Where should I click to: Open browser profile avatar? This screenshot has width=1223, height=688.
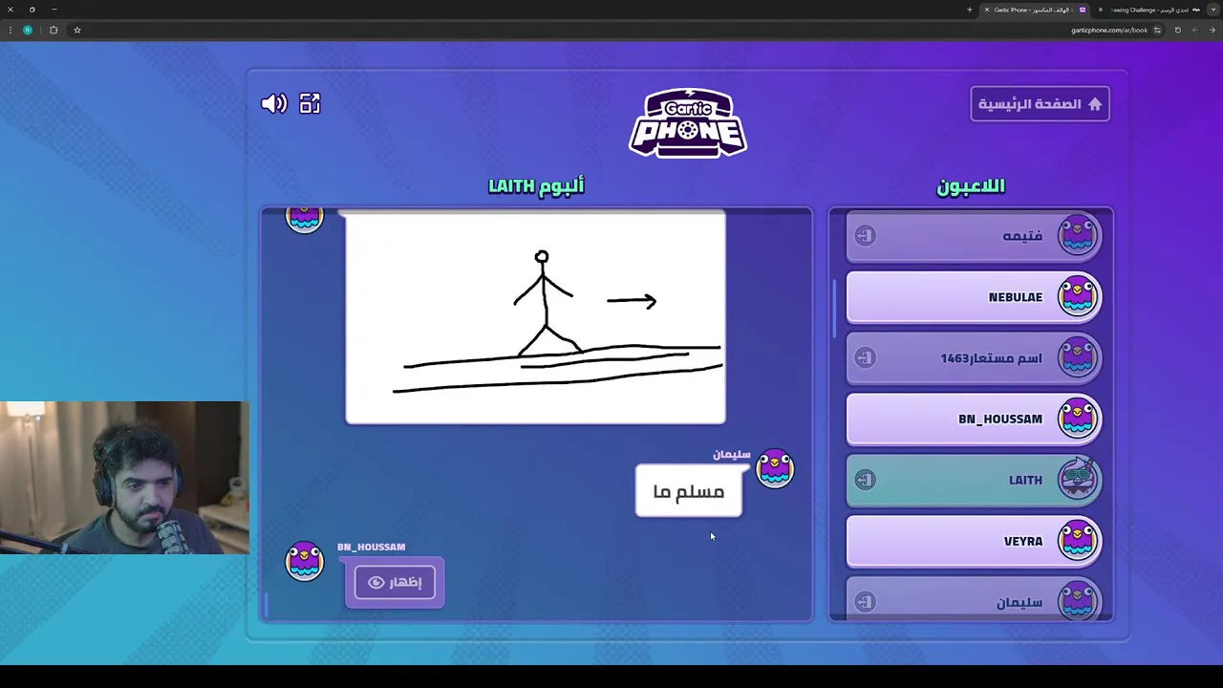pos(28,30)
